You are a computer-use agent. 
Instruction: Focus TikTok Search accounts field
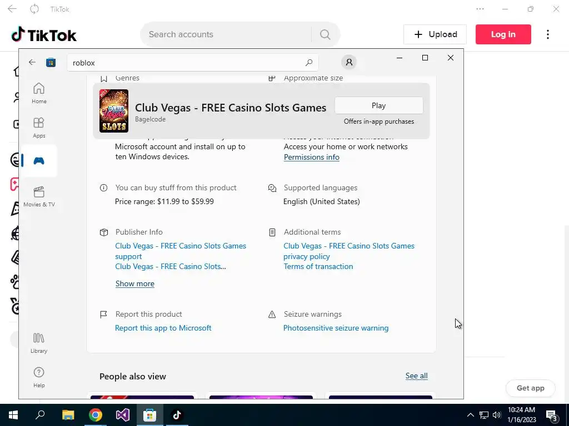(x=225, y=34)
